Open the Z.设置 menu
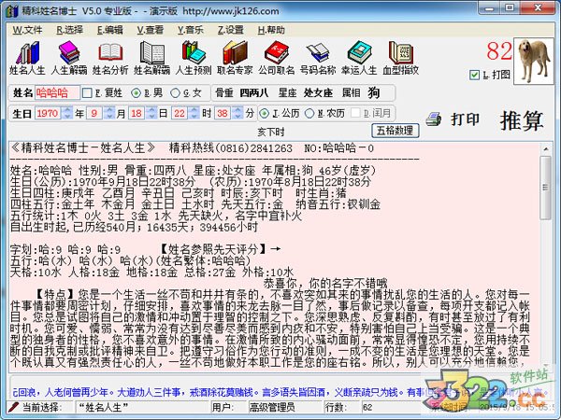 click(231, 30)
